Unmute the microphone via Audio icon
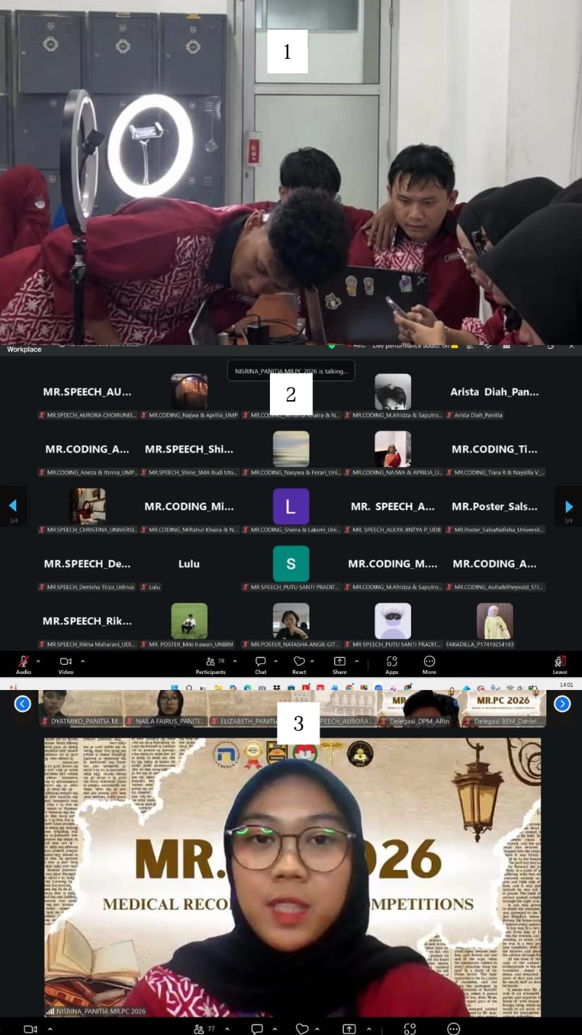Viewport: 582px width, 1035px height. coord(23,664)
